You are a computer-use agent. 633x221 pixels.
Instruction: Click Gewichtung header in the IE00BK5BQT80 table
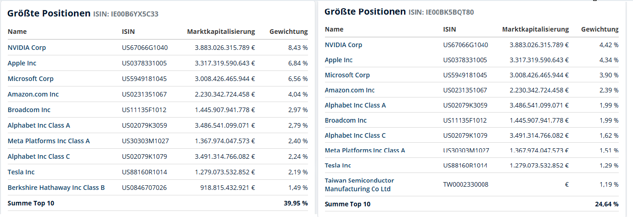[x=599, y=29]
